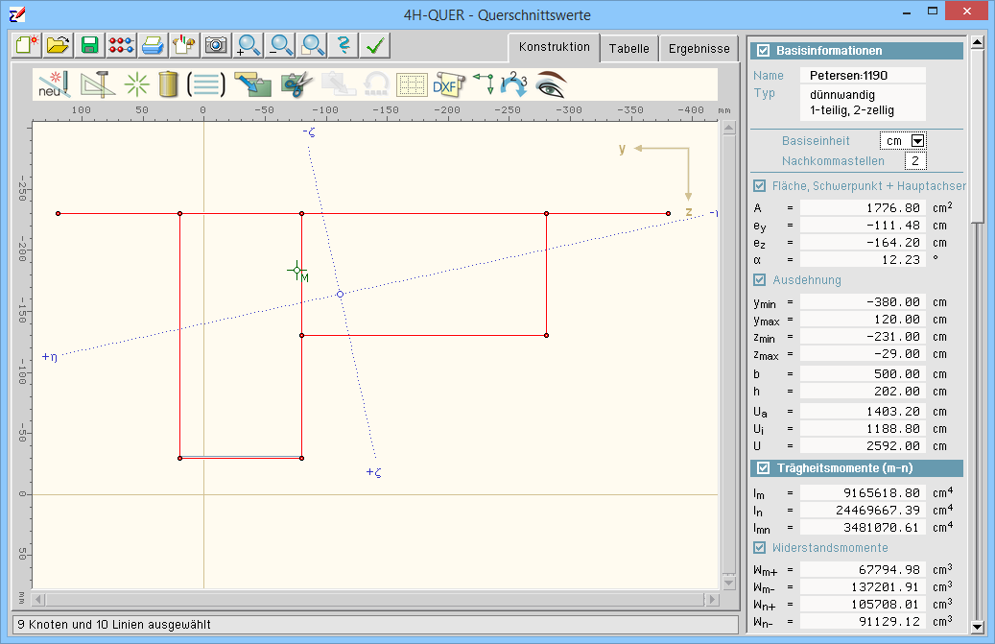Click the new document icon
Viewport: 995px width, 644px height.
pyautogui.click(x=27, y=44)
